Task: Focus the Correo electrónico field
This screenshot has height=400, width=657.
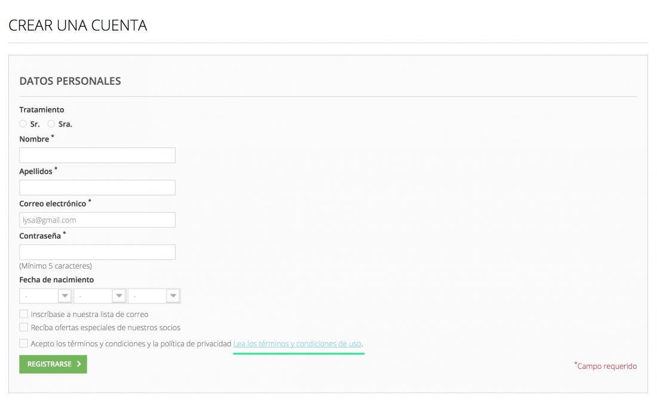Action: 97,220
